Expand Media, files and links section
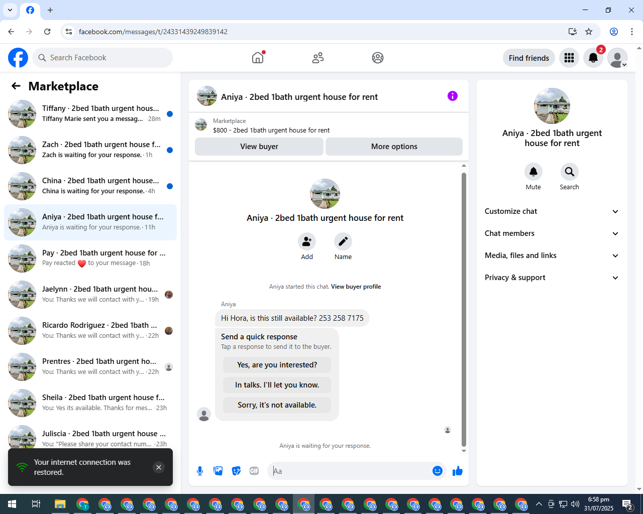The image size is (643, 514). [x=552, y=255]
